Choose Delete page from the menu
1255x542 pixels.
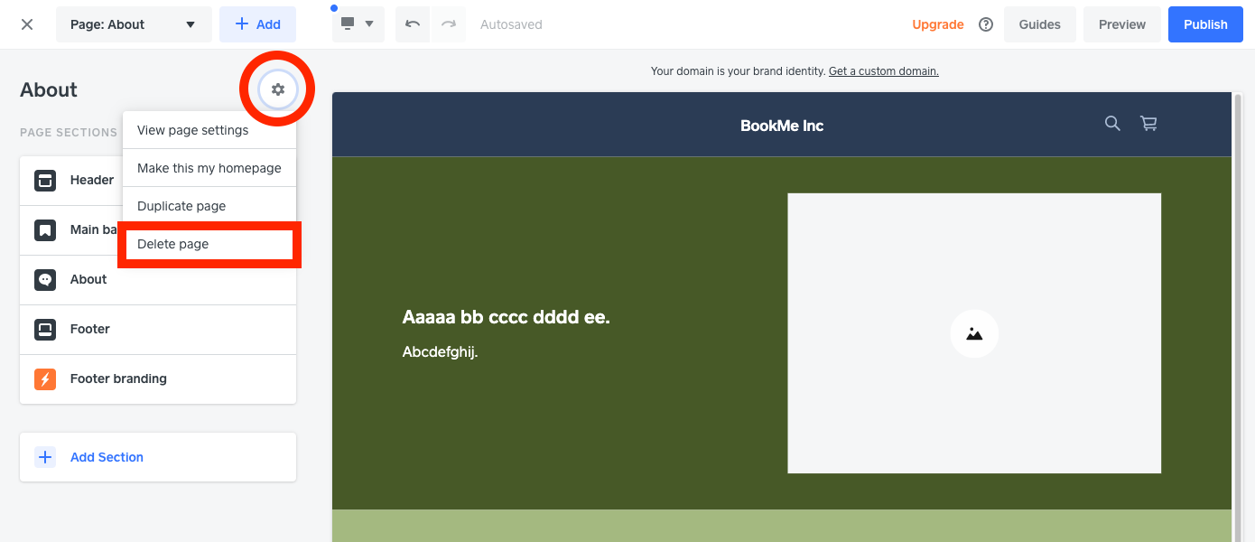click(x=209, y=244)
